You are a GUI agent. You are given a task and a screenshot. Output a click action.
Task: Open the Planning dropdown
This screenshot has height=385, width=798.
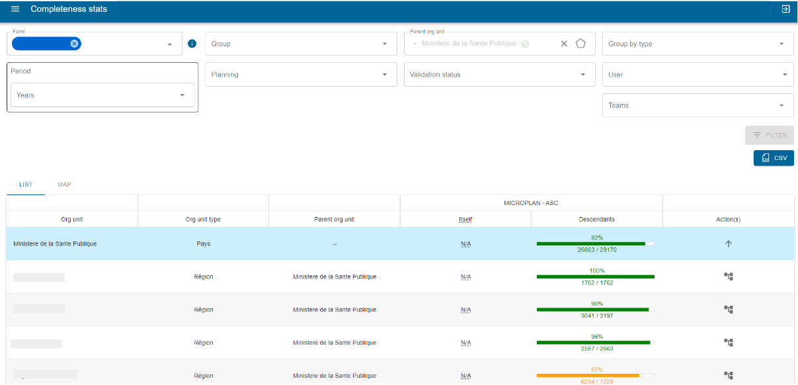tap(301, 75)
